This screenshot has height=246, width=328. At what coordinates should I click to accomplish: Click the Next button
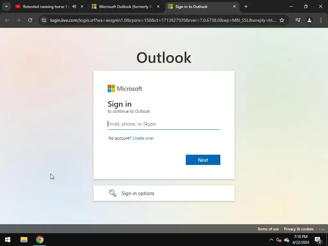(x=203, y=160)
